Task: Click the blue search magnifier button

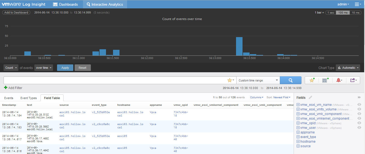Action: pos(290,80)
